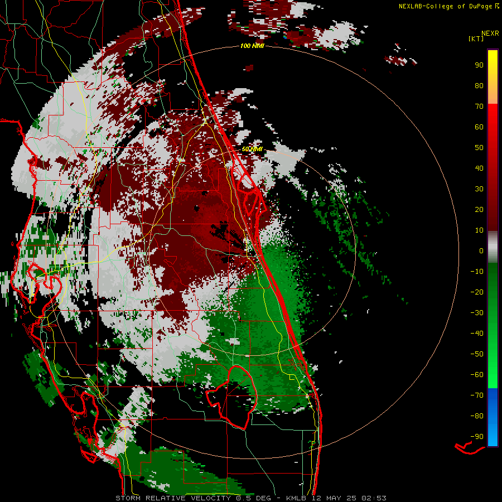The height and width of the screenshot is (502, 502).
Task: Click the 12 MAY 25 date text
Action: (334, 498)
